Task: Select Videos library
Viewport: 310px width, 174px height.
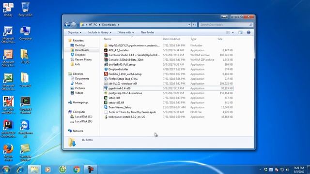Action: pos(79,93)
